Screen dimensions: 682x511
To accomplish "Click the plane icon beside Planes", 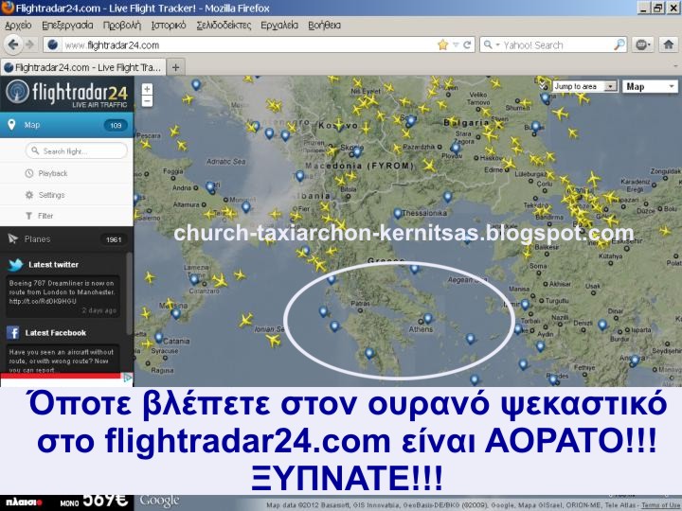I will coord(12,238).
